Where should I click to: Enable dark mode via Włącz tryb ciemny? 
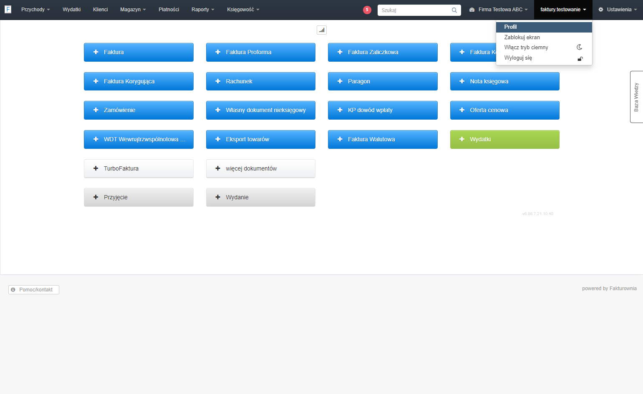pos(544,48)
